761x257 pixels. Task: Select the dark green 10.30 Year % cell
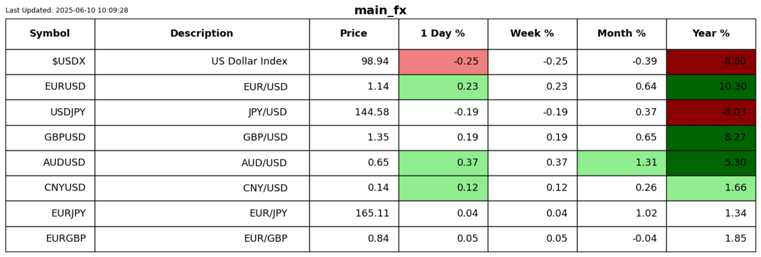(x=711, y=87)
